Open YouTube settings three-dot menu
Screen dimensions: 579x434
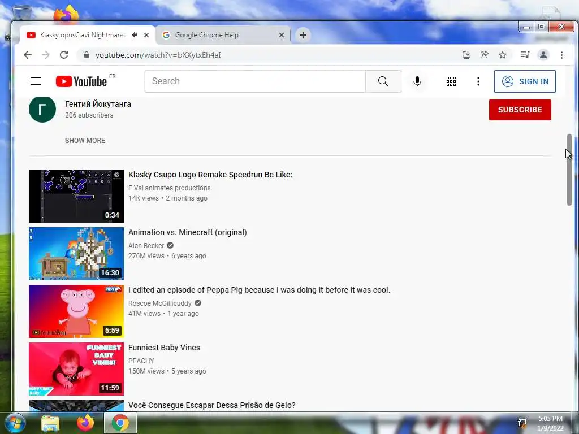coord(478,81)
